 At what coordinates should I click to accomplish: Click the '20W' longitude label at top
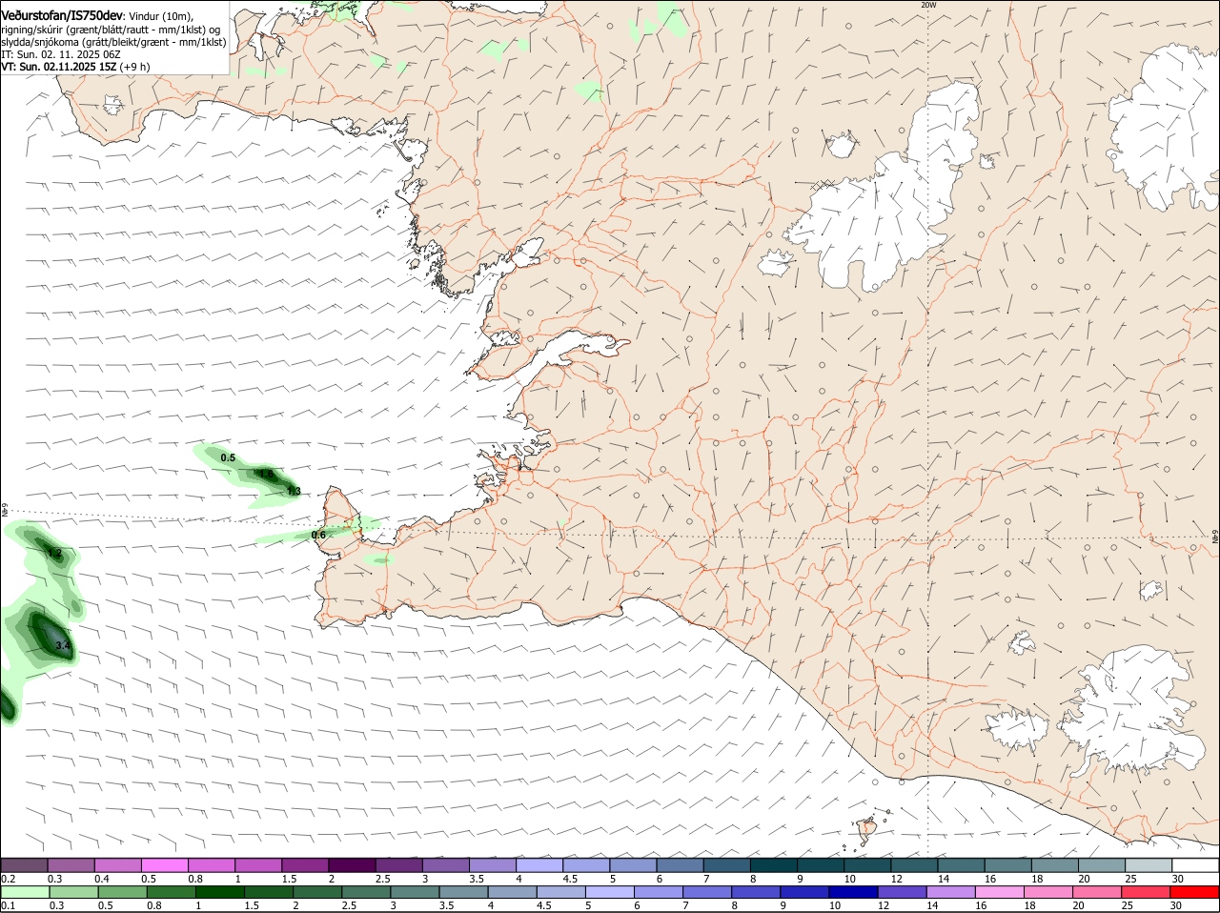(928, 5)
